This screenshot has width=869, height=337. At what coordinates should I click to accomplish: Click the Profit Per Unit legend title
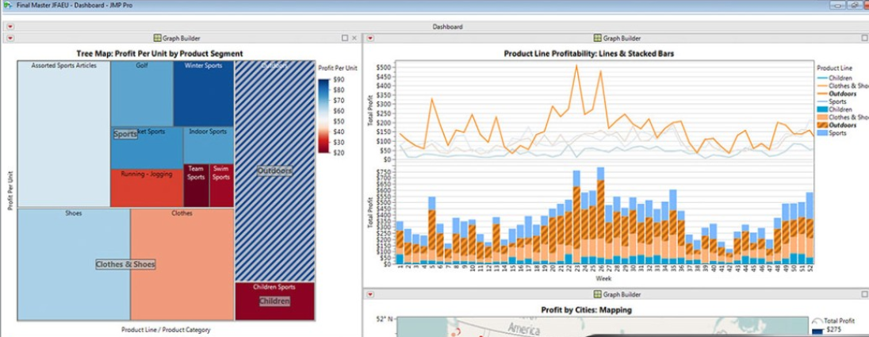point(338,68)
